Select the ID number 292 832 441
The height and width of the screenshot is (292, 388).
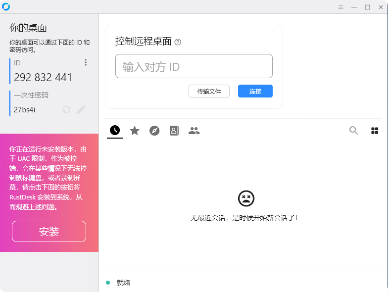click(x=43, y=77)
